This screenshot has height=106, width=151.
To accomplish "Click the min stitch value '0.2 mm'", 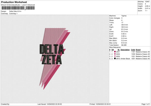I will pyautogui.click(x=124, y=40).
